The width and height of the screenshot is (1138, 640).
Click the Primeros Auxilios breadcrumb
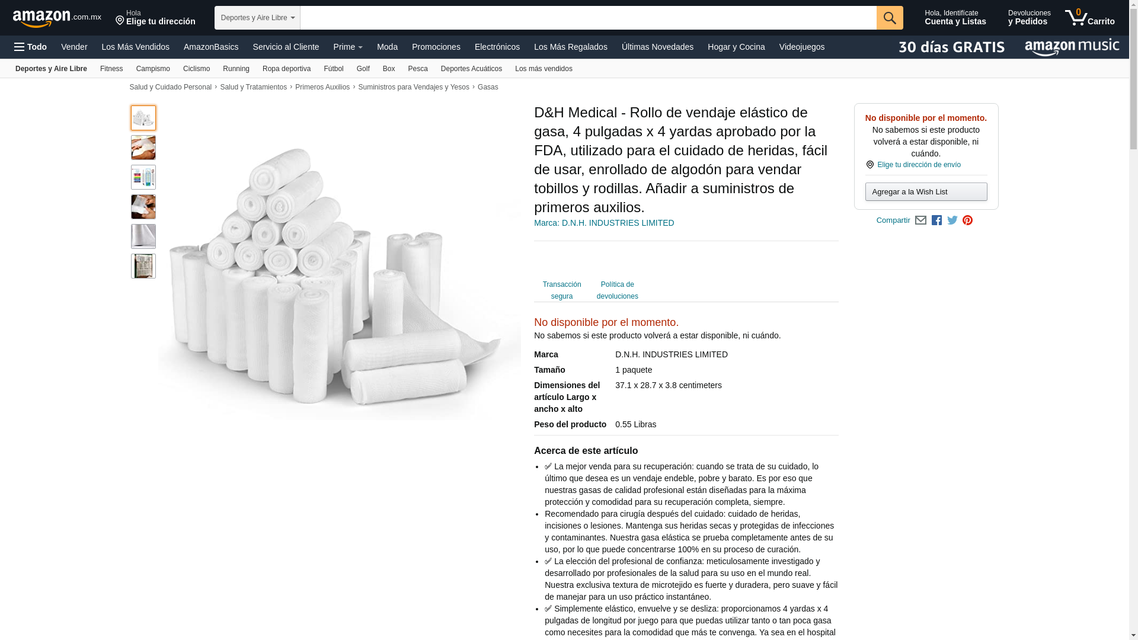(322, 87)
